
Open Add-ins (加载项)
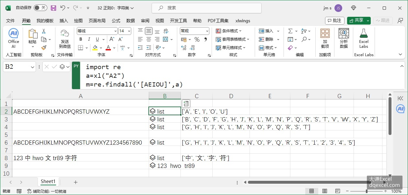325,39
